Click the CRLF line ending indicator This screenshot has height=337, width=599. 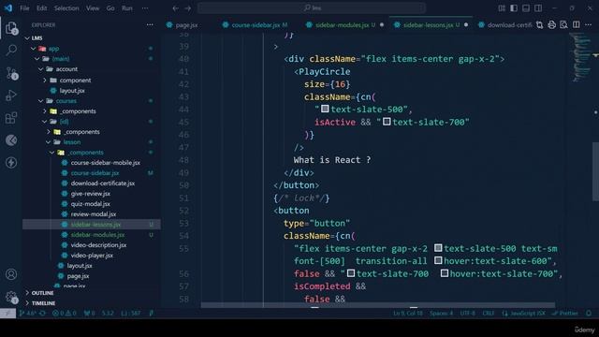[488, 313]
